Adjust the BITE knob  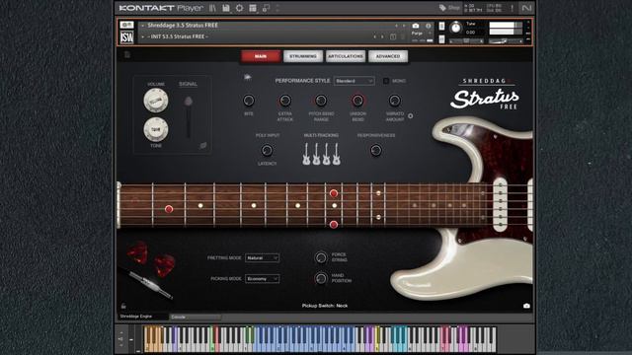click(x=249, y=101)
